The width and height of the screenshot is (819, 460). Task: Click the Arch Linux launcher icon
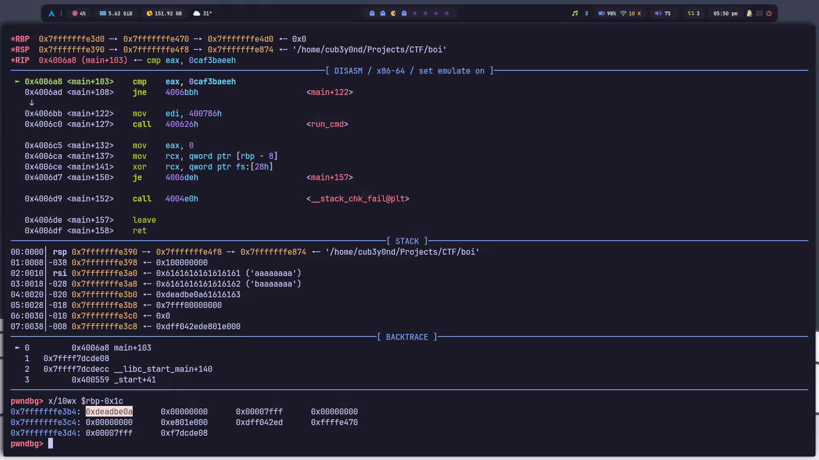pos(51,14)
